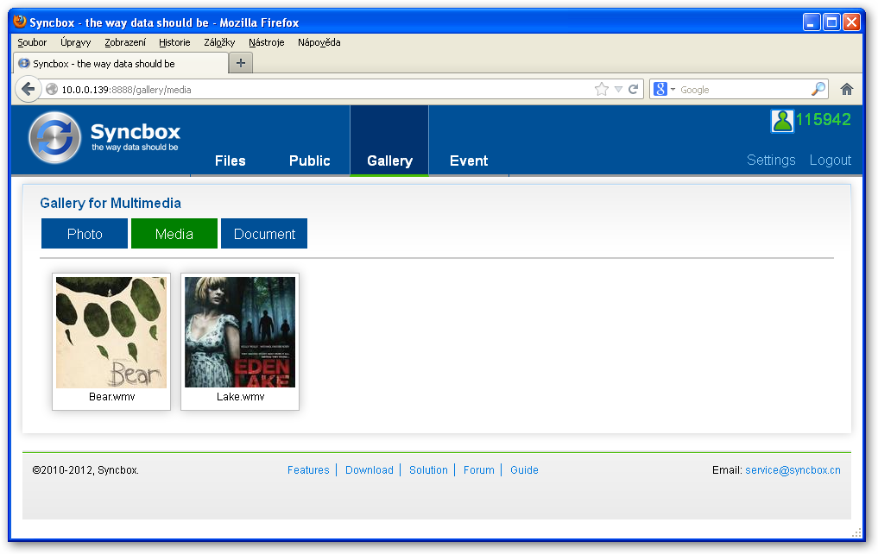
Task: Minimize the Firefox window
Action: (812, 22)
